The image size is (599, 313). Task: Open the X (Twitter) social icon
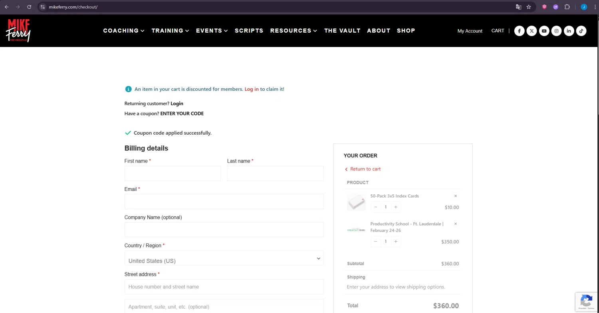(x=532, y=31)
